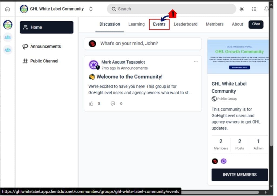Open the three-dot post options menu
The height and width of the screenshot is (196, 277).
point(196,61)
